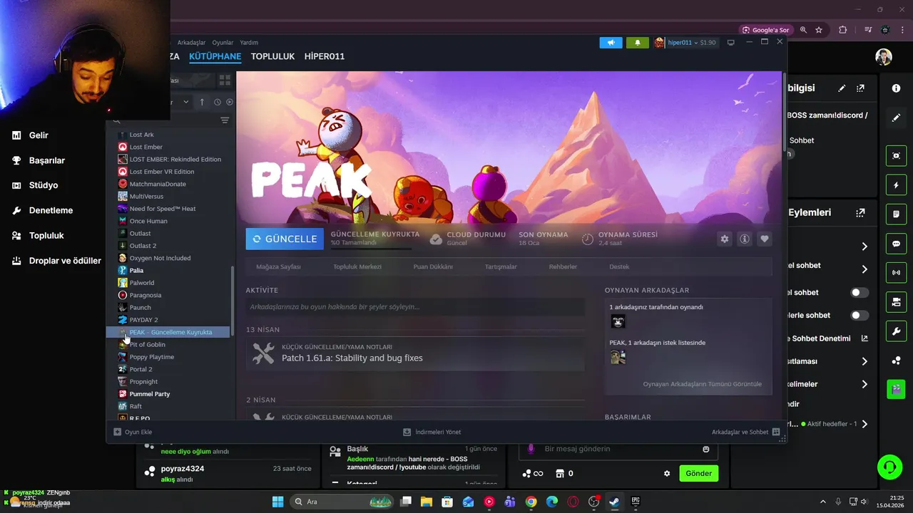Expand the '...ıtlaması' chevron row
The height and width of the screenshot is (513, 913).
(864, 361)
